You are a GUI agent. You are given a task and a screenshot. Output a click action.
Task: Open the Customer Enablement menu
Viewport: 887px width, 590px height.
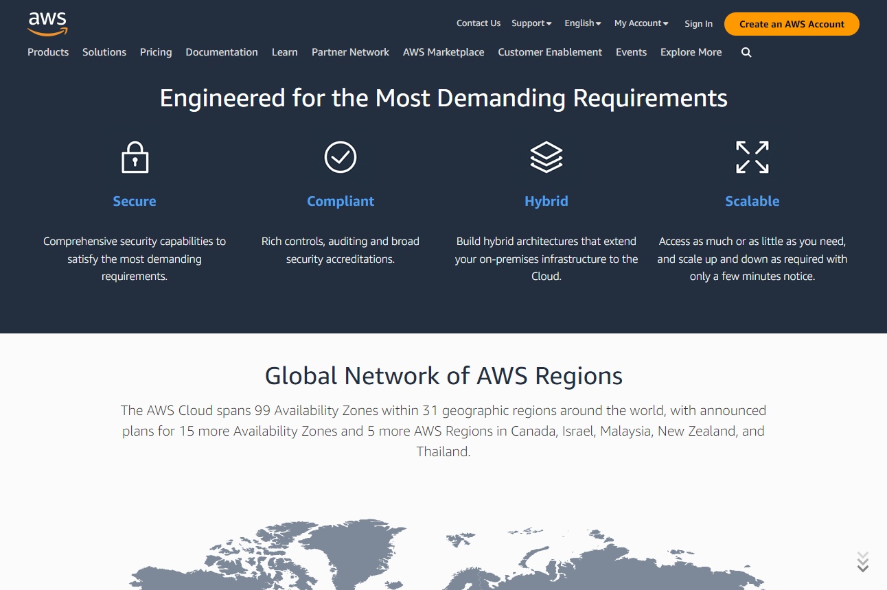click(550, 52)
